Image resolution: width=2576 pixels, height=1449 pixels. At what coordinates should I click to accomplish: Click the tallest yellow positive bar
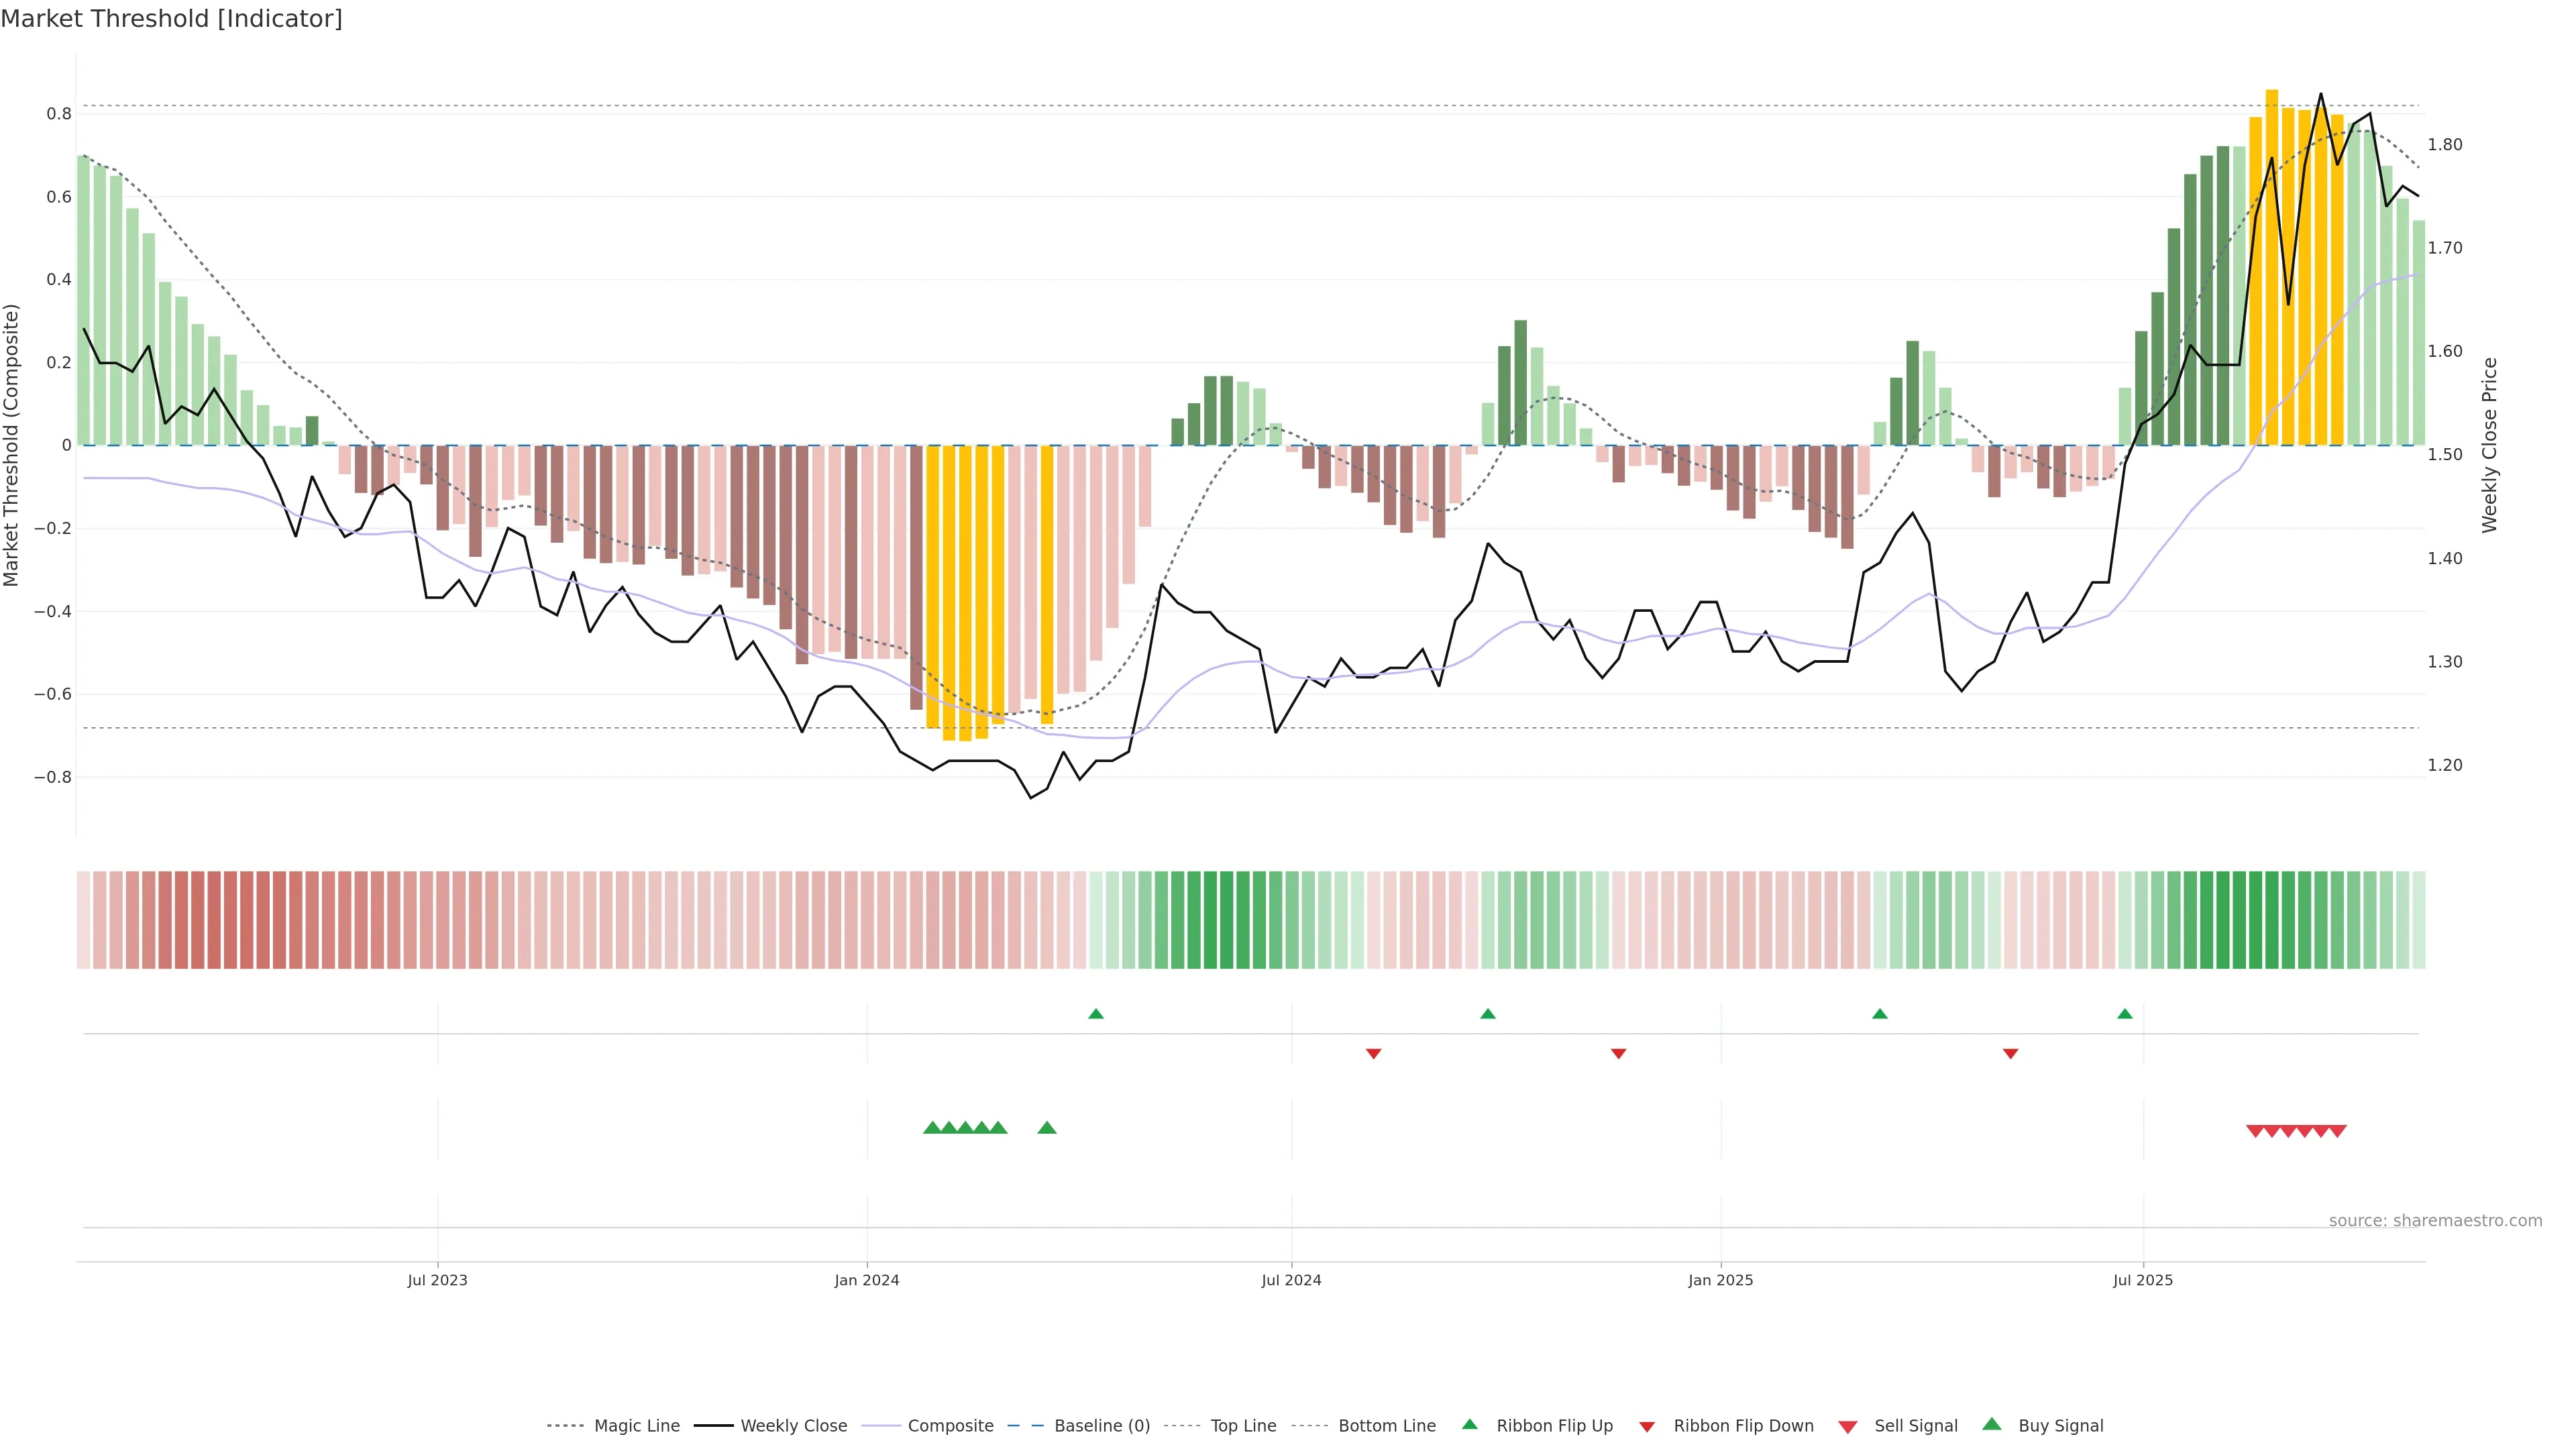[x=2272, y=267]
